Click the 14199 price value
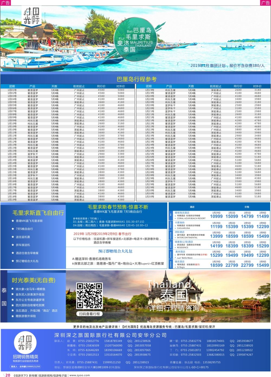 point(216,246)
